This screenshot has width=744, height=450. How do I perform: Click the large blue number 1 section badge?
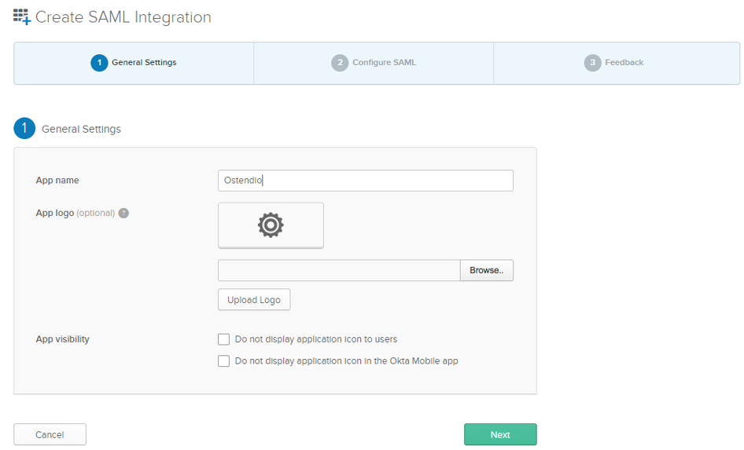24,128
